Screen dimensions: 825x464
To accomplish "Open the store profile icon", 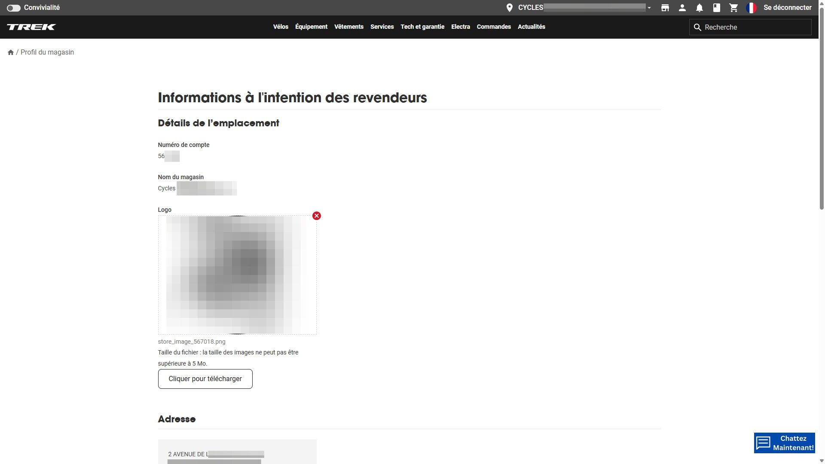I will 665,8.
